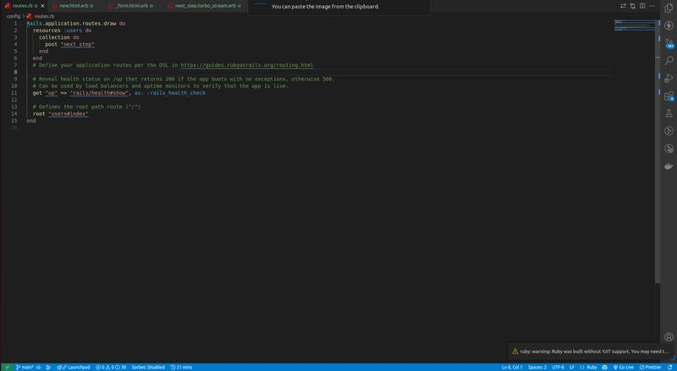This screenshot has width=677, height=371.
Task: Click the "users#index" root route string
Action: pyautogui.click(x=69, y=114)
